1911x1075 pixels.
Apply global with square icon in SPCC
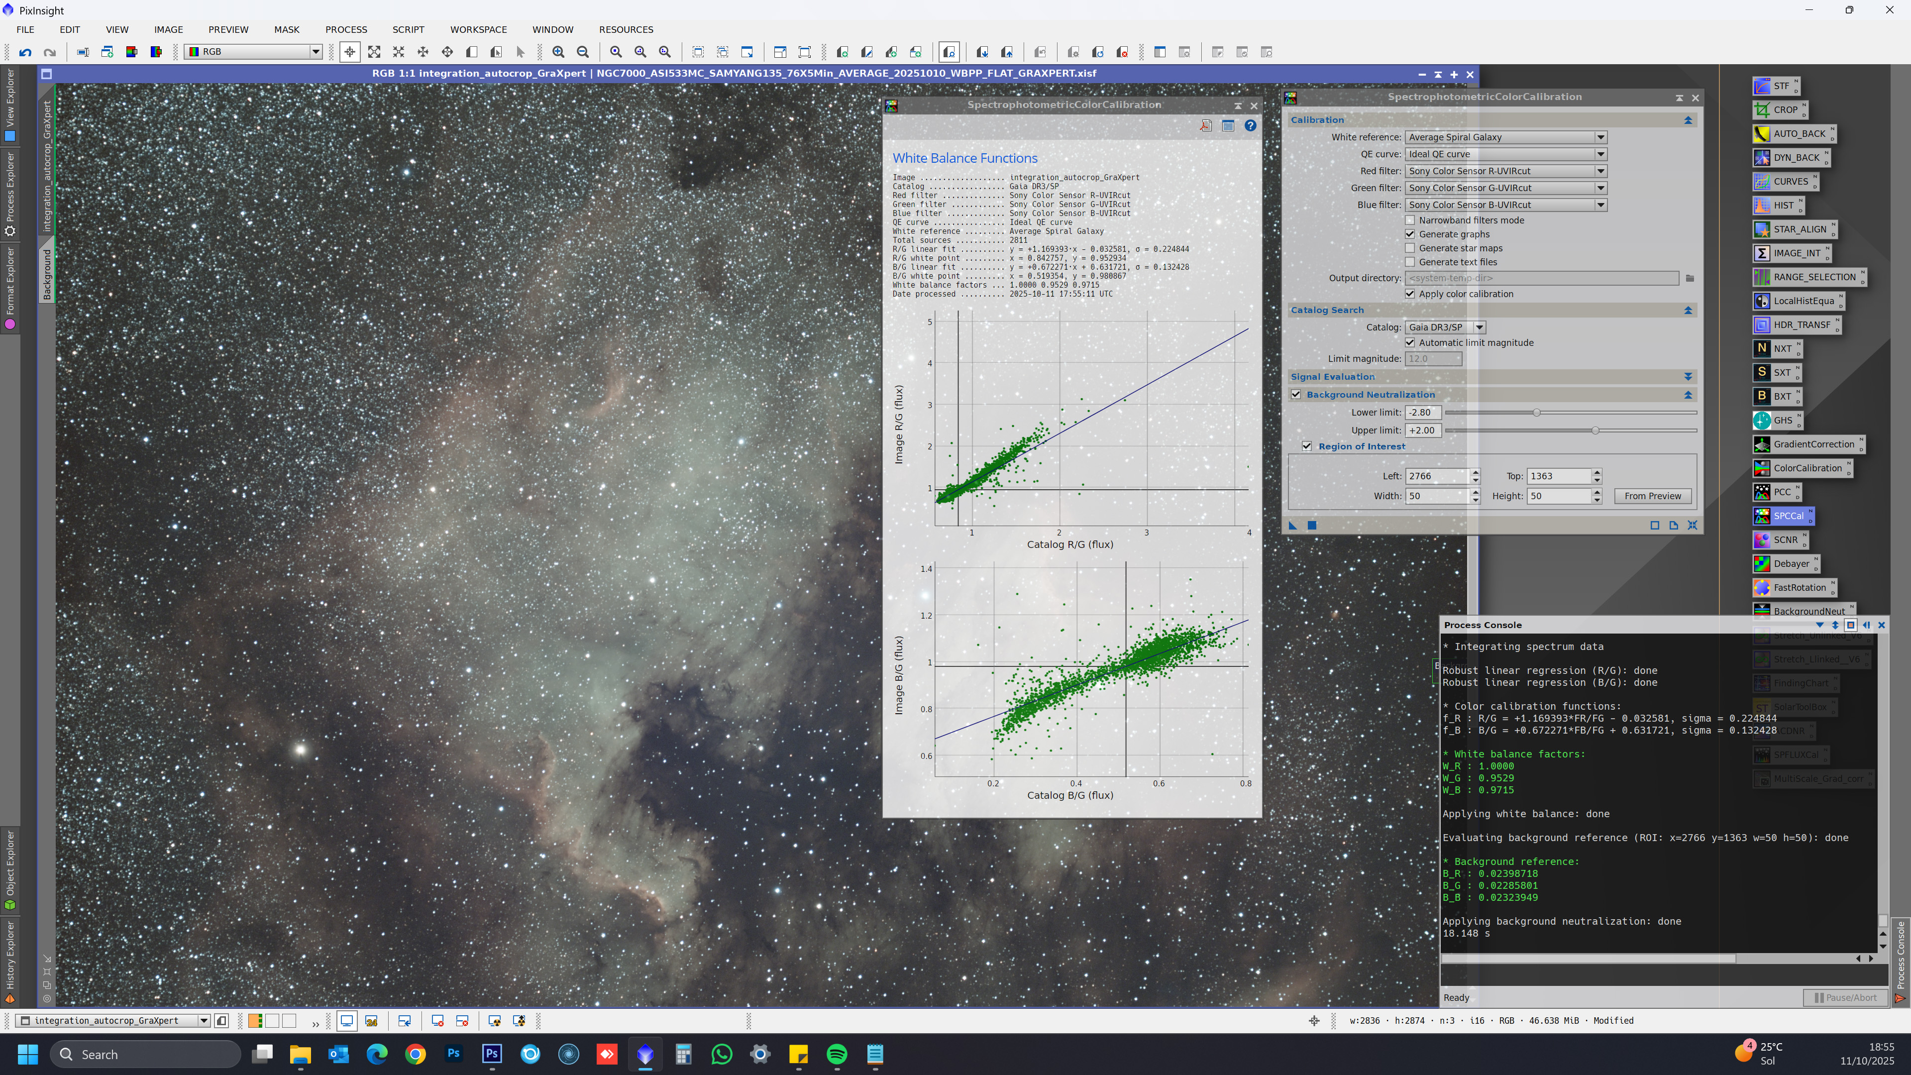tap(1312, 525)
